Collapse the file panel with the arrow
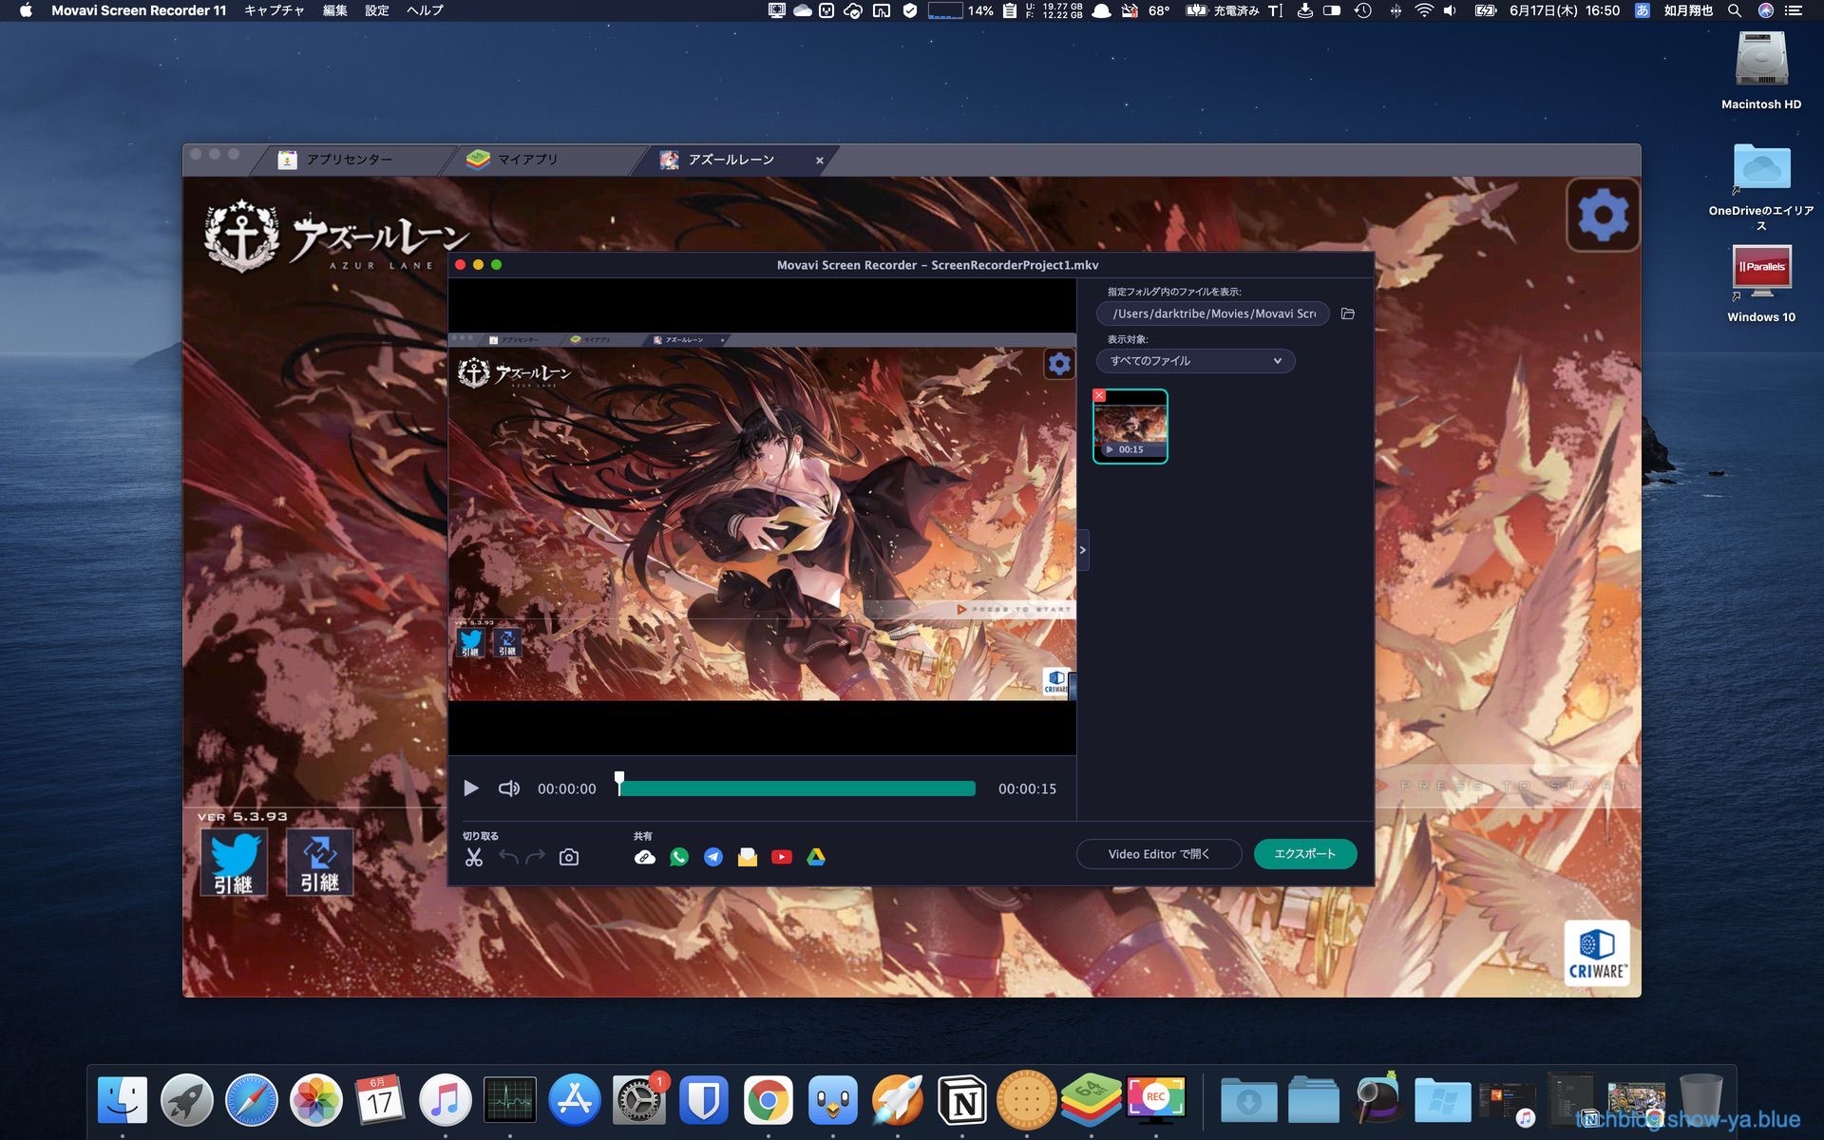This screenshot has height=1140, width=1824. [1082, 550]
